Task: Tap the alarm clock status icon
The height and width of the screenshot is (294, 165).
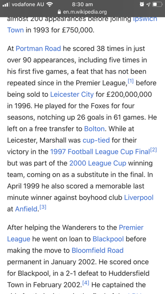Action: point(142,4)
